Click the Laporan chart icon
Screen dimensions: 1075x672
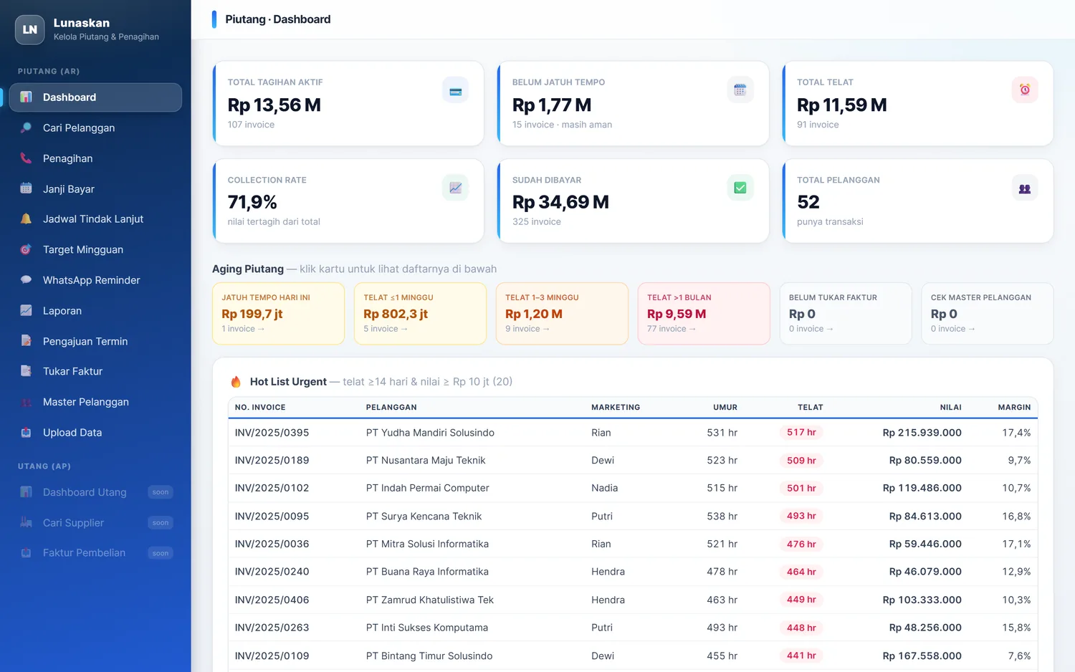pos(26,310)
